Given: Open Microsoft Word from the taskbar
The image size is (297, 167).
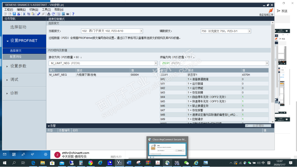Looking at the screenshot, I should coord(129,163).
